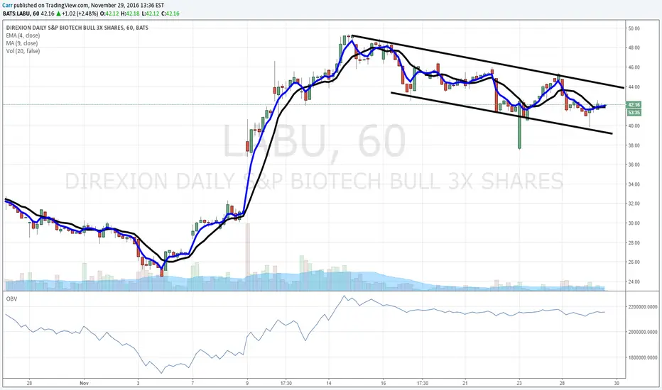662x390 pixels.
Task: Click the green 42.16 current price tag
Action: point(634,104)
